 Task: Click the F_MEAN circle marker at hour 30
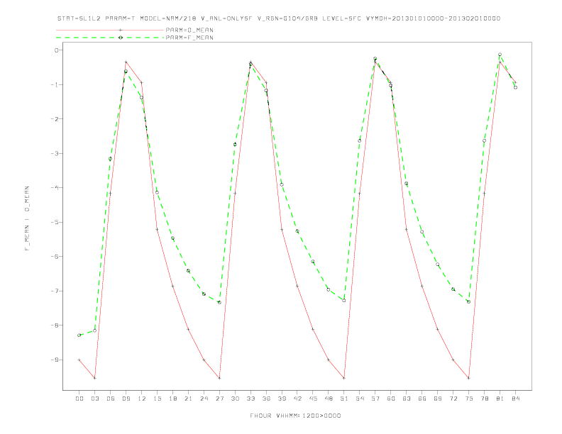click(235, 144)
